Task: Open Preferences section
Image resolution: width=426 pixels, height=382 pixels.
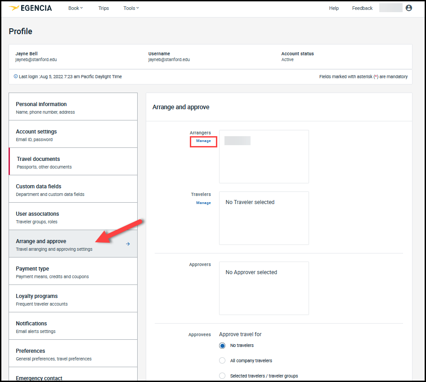Action: tap(73, 354)
